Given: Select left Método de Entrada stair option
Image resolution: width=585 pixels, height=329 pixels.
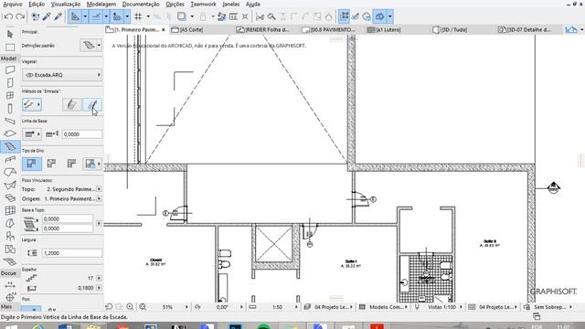Looking at the screenshot, I should [71, 105].
